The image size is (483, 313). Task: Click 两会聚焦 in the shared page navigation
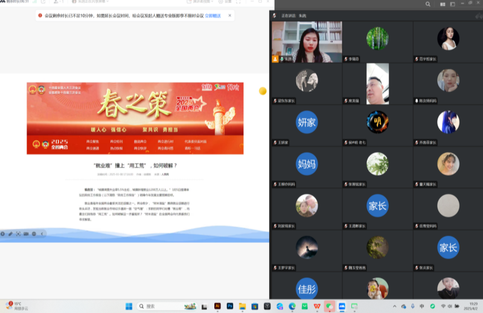pos(92,141)
